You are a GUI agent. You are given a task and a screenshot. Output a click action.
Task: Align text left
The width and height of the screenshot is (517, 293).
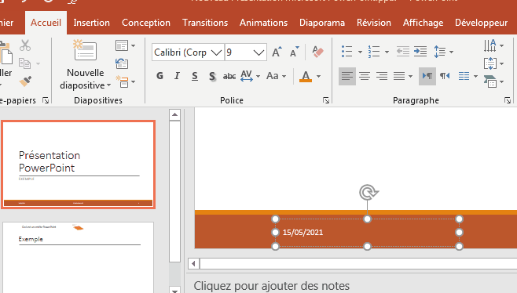pos(347,76)
